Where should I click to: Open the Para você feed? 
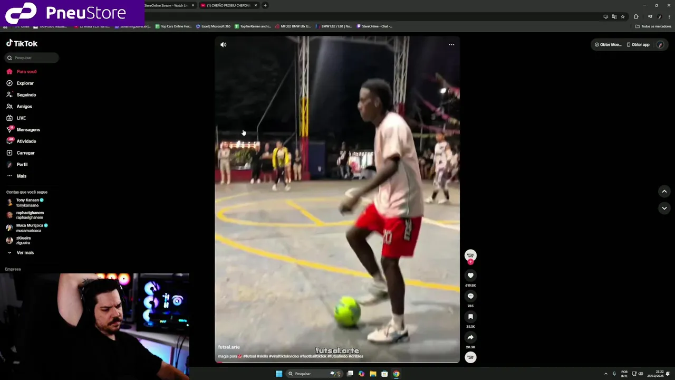pos(22,71)
